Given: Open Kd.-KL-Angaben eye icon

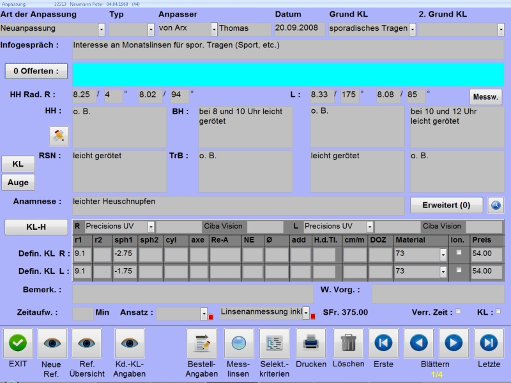Looking at the screenshot, I should pos(130,343).
